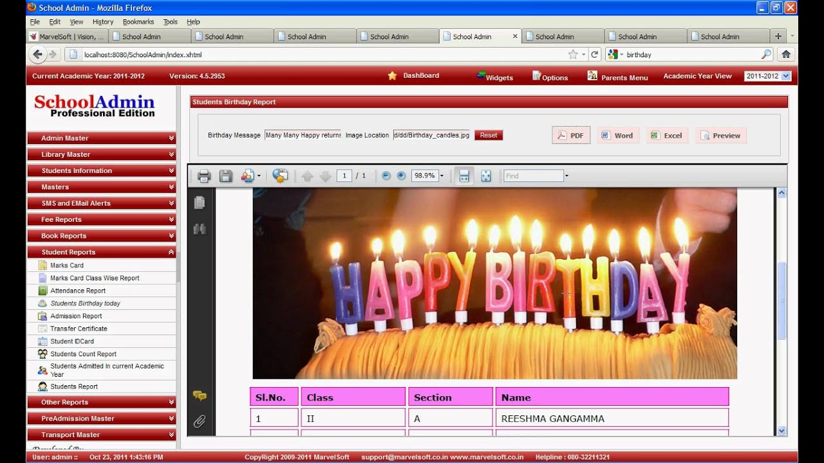This screenshot has width=824, height=463.
Task: Export report using the PDF button
Action: pos(571,135)
